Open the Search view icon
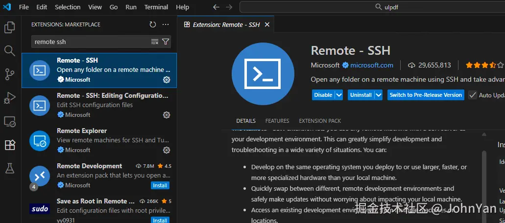This screenshot has width=505, height=223. click(9, 50)
